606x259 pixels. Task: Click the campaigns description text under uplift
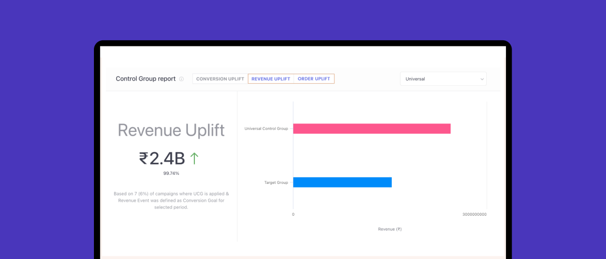[x=171, y=200]
